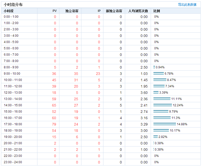Select the 16:00 - 17:00 row label

pyautogui.click(x=13, y=118)
